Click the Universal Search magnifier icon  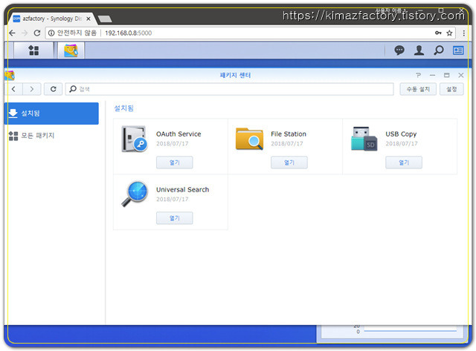(x=134, y=194)
